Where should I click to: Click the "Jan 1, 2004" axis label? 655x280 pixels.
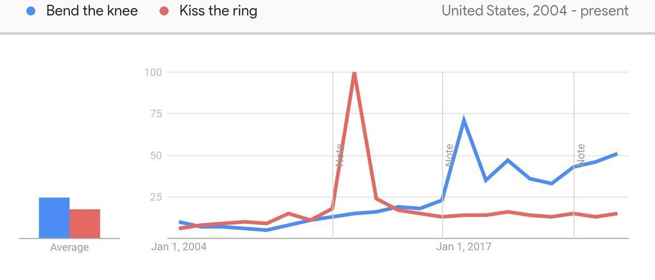(x=179, y=247)
